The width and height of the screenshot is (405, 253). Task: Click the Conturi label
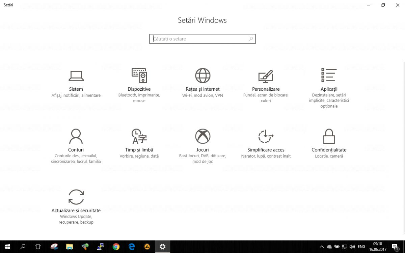[76, 150]
